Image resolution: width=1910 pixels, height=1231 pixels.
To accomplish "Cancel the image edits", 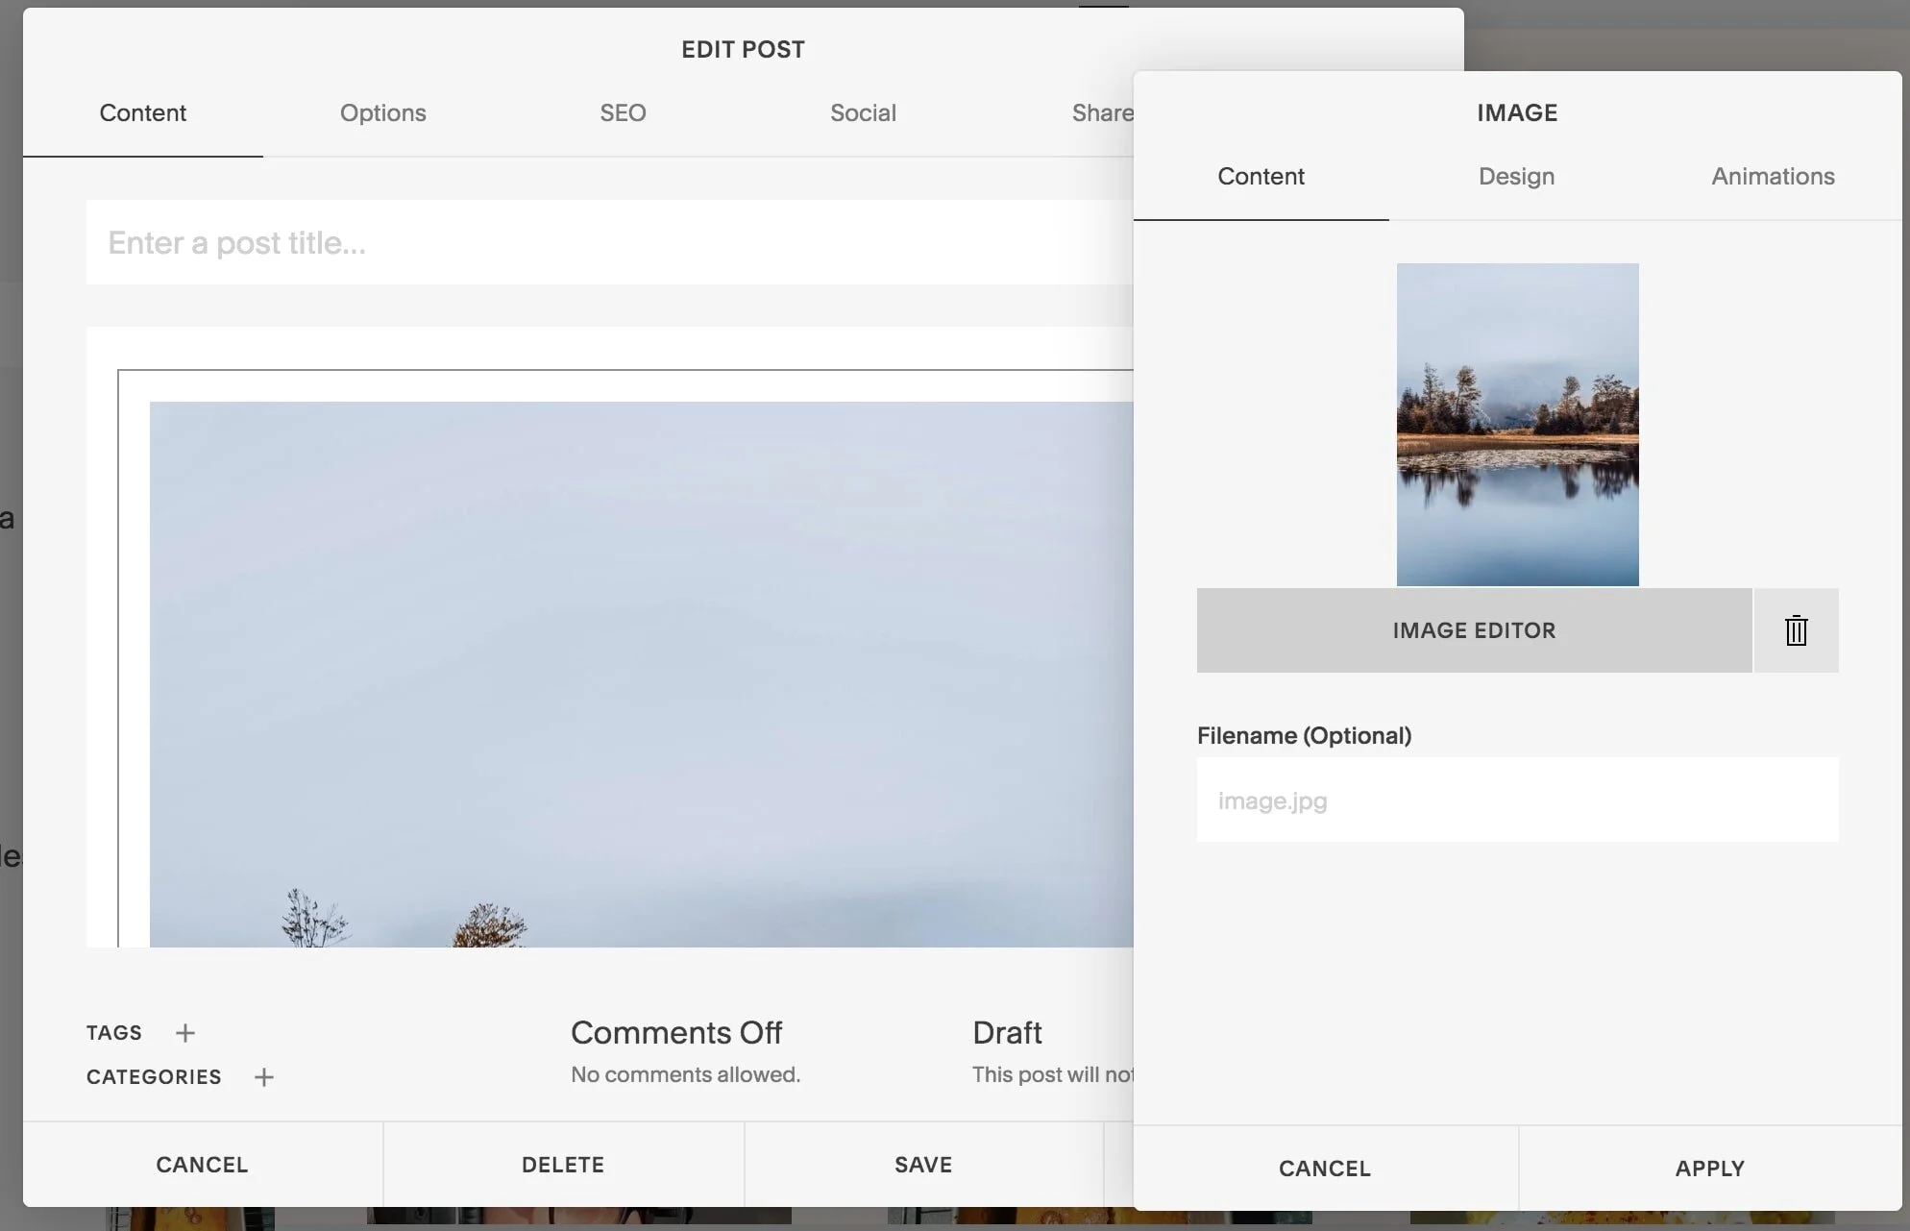I will coord(1324,1169).
